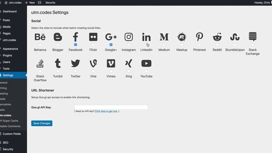Click the Yoast icon in the admin bar
The width and height of the screenshot is (272, 153).
coord(40,3)
